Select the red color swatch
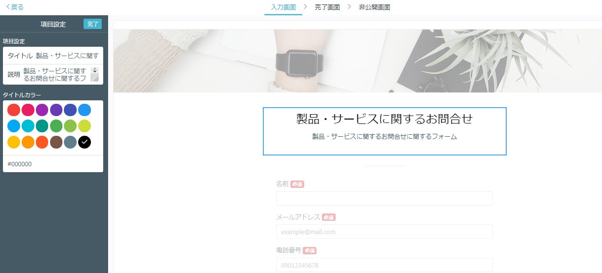This screenshot has height=273, width=602. pyautogui.click(x=14, y=110)
